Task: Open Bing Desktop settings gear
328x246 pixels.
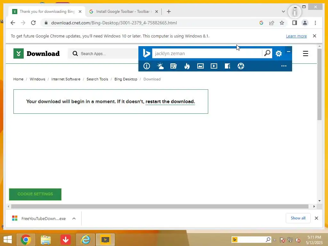Action: click(x=279, y=53)
